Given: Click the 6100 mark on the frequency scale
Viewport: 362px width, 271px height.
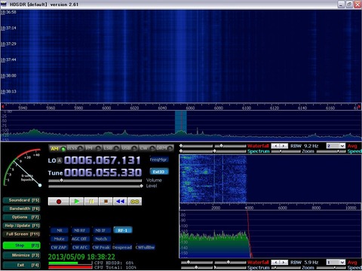Looking at the screenshot, I should point(247,108).
